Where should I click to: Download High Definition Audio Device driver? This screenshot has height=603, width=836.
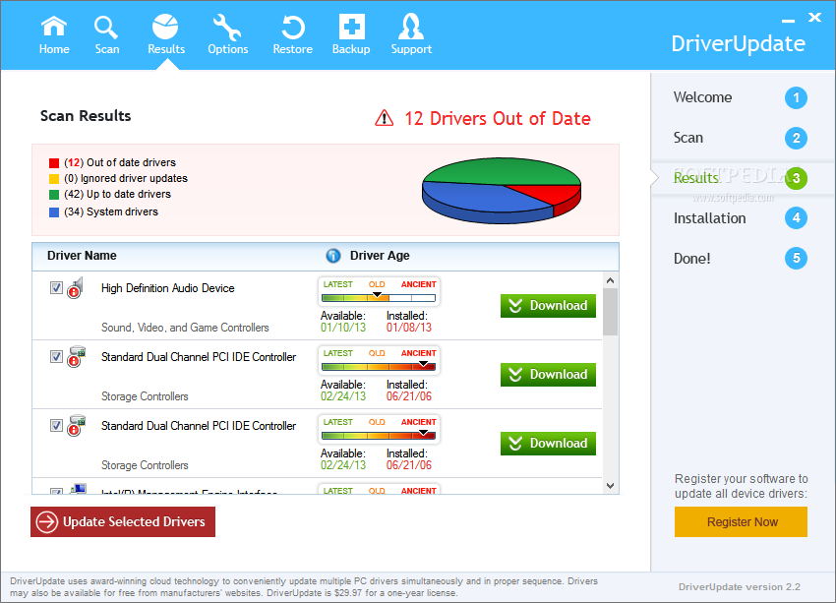tap(548, 306)
